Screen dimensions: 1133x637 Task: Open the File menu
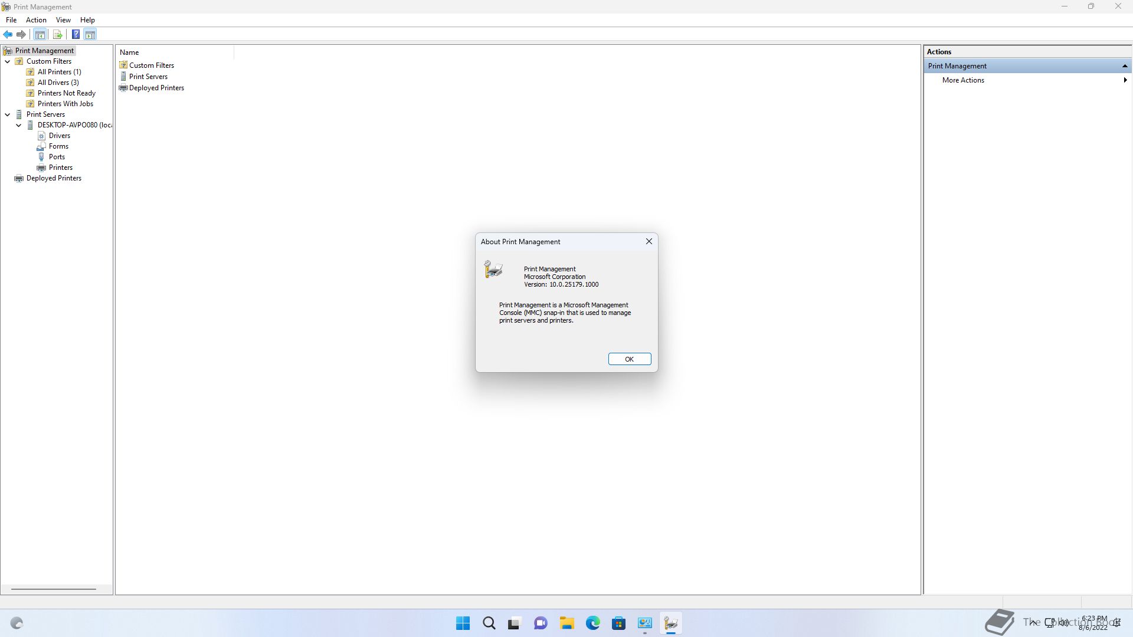pos(11,19)
